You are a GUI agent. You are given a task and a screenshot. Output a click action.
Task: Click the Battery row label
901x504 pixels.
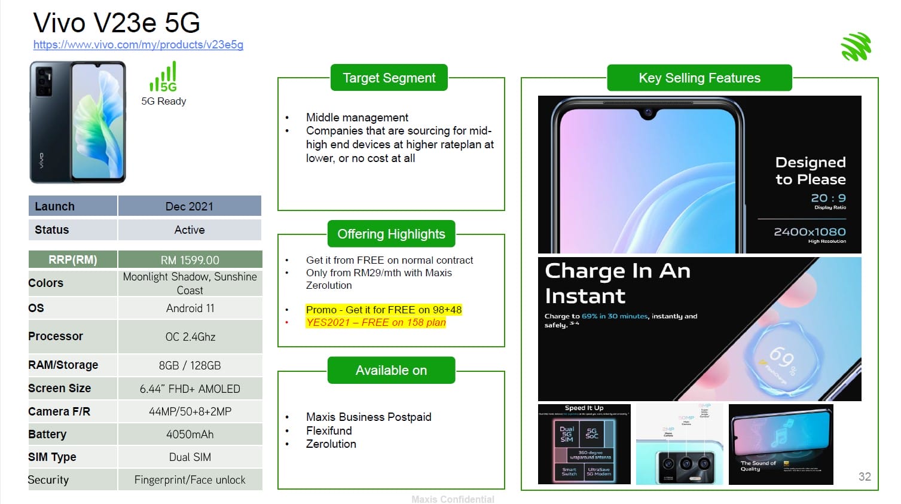(x=47, y=434)
